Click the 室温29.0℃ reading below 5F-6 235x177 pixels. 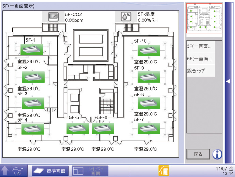(103, 149)
